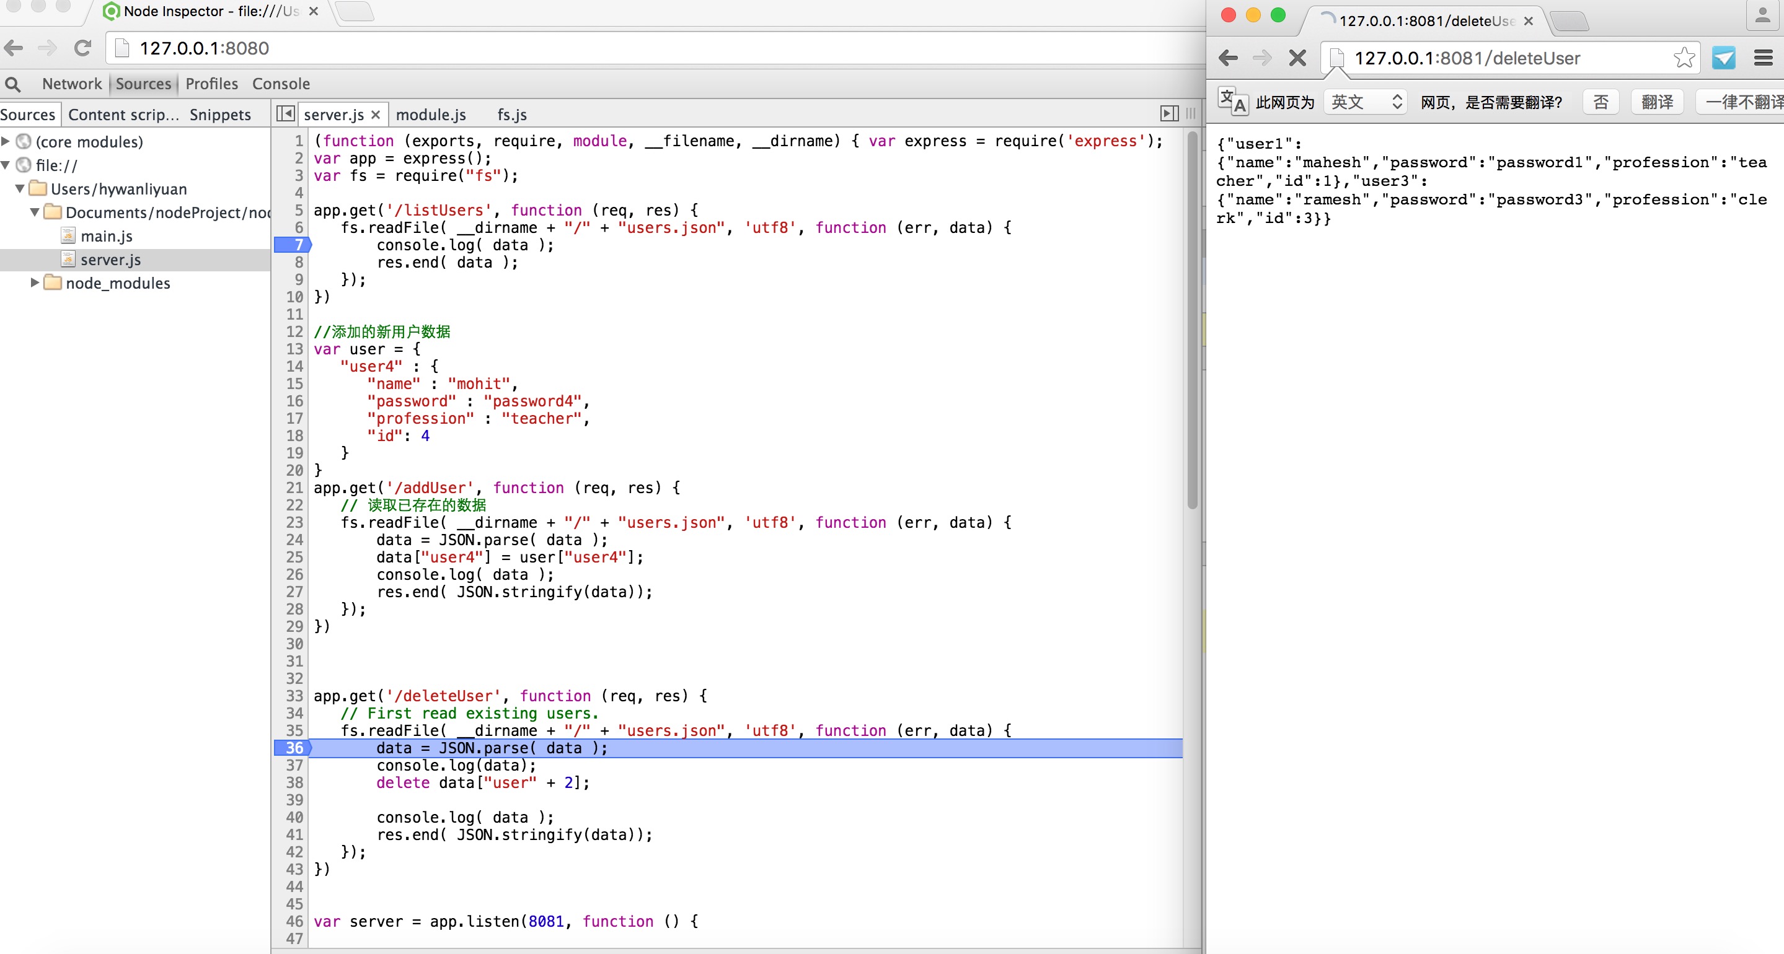
Task: Click the translate icon in translation bar
Action: pos(1233,101)
